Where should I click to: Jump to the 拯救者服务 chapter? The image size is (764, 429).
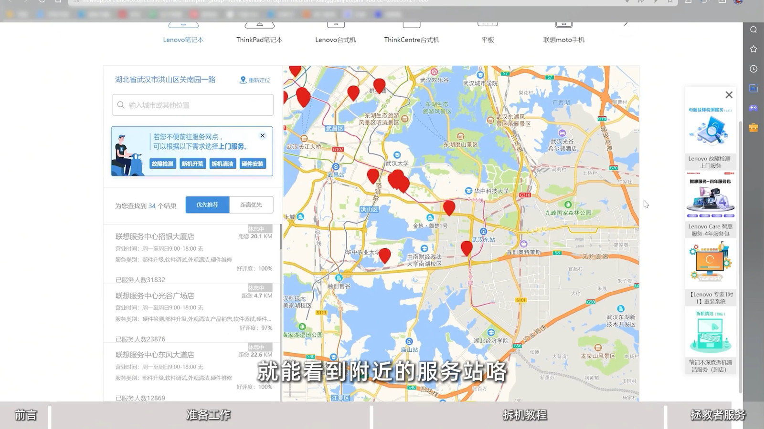(718, 415)
